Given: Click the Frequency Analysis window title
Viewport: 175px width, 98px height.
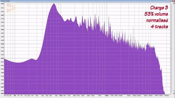Looking at the screenshot, I should tap(5, 1).
